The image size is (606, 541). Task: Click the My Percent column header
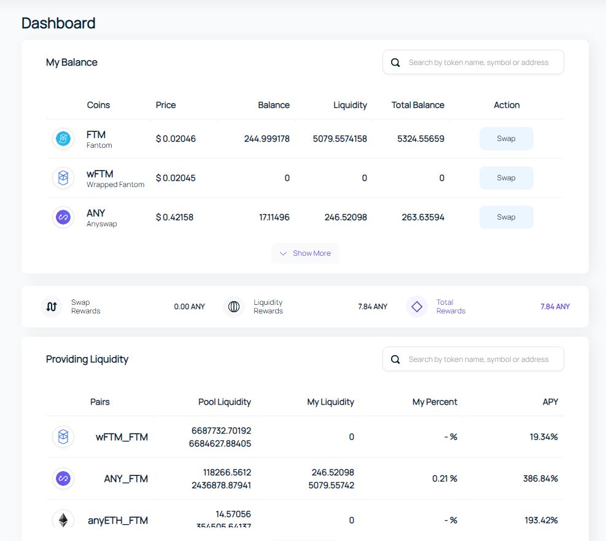[x=435, y=402]
